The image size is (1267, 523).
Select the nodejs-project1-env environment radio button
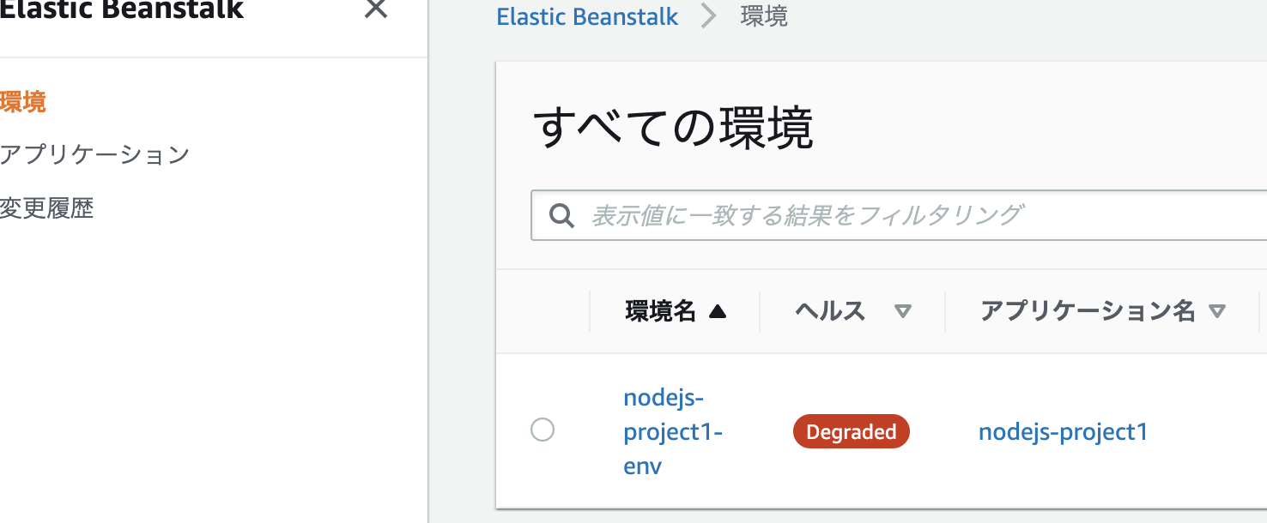[x=542, y=430]
